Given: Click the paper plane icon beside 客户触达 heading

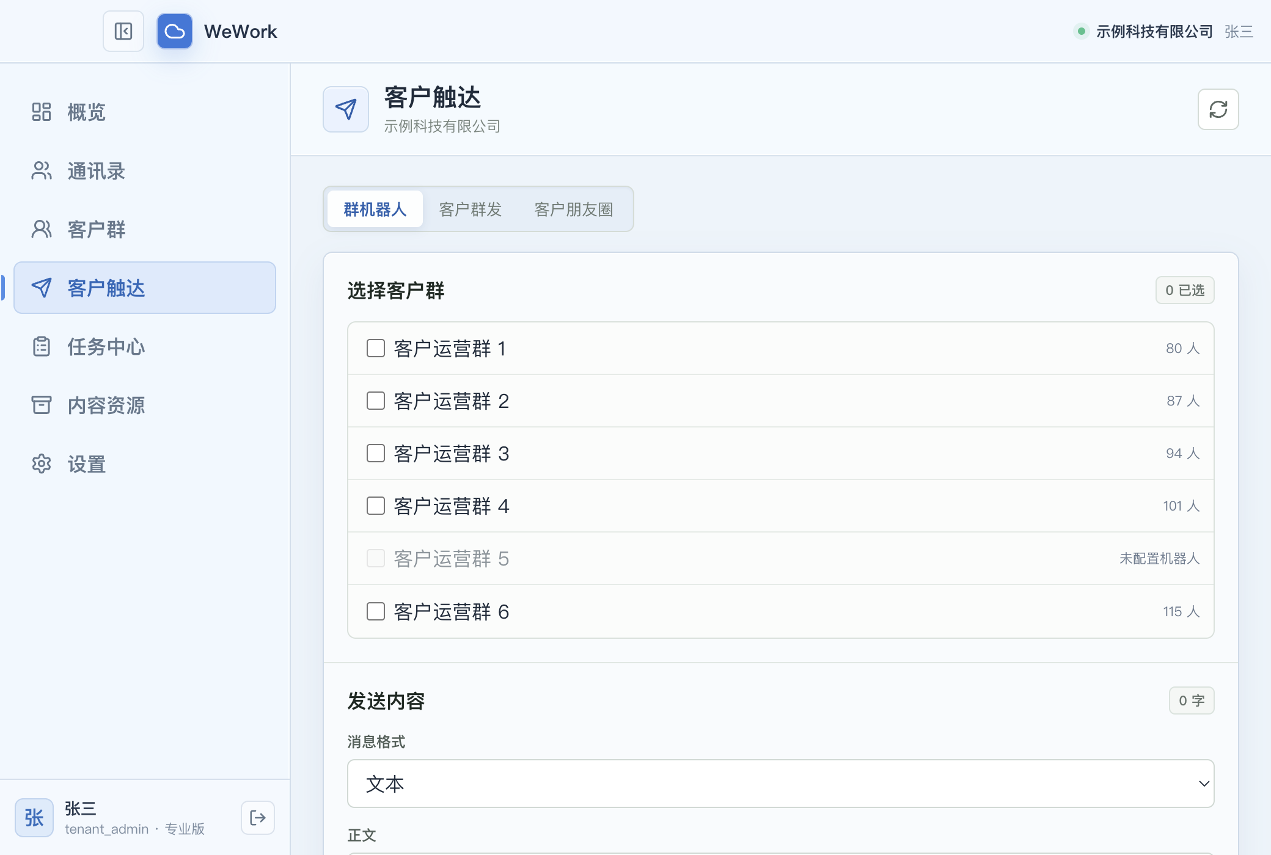Looking at the screenshot, I should point(346,109).
